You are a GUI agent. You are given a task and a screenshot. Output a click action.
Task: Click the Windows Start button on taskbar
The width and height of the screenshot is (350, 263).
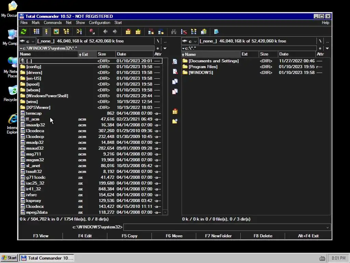click(9, 258)
